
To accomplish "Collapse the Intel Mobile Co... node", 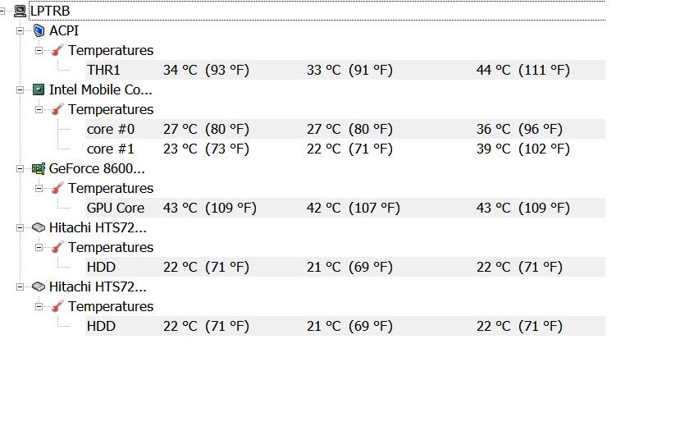I will [x=21, y=89].
